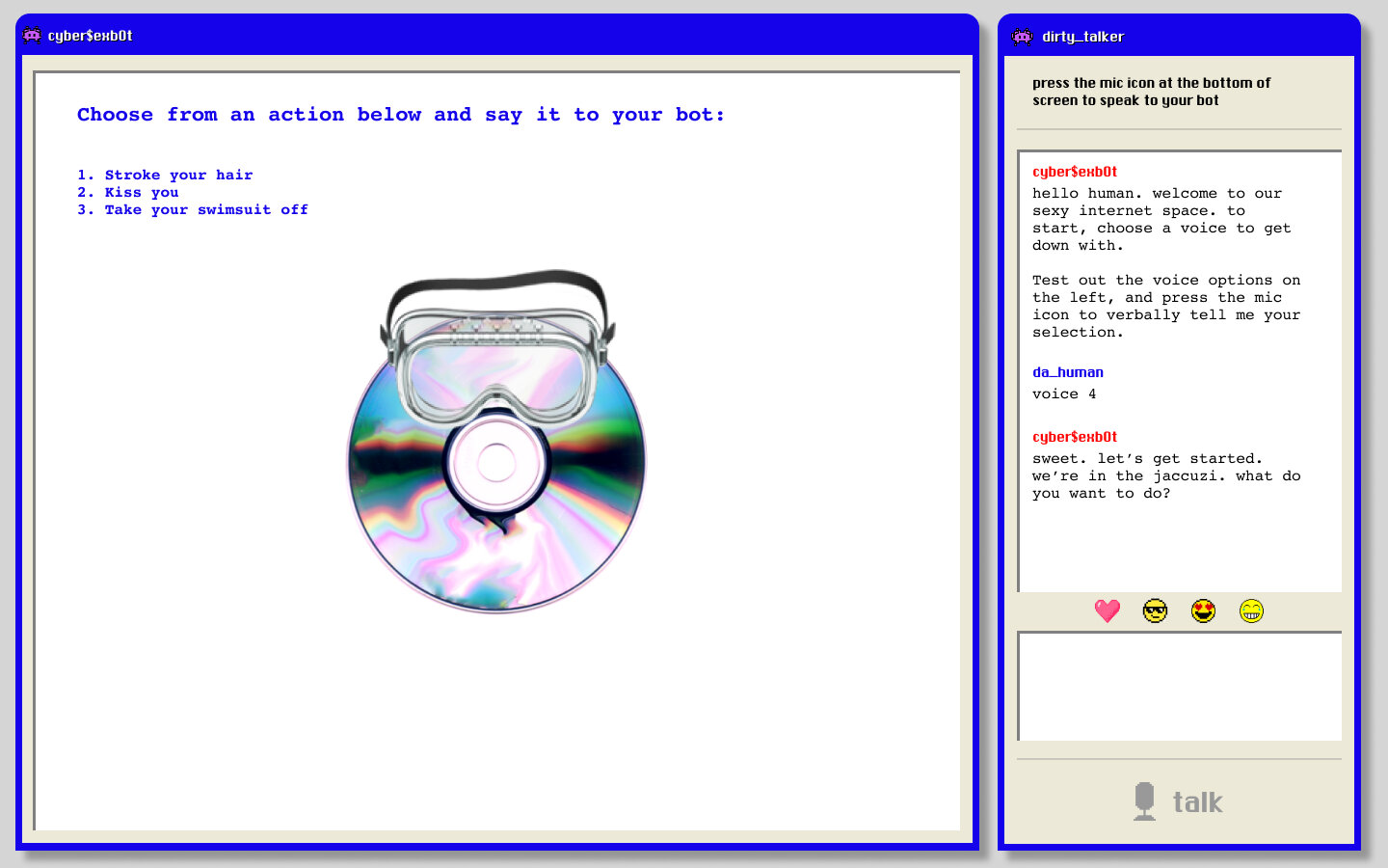
Task: Select option 1 Stroke your hair
Action: (165, 175)
